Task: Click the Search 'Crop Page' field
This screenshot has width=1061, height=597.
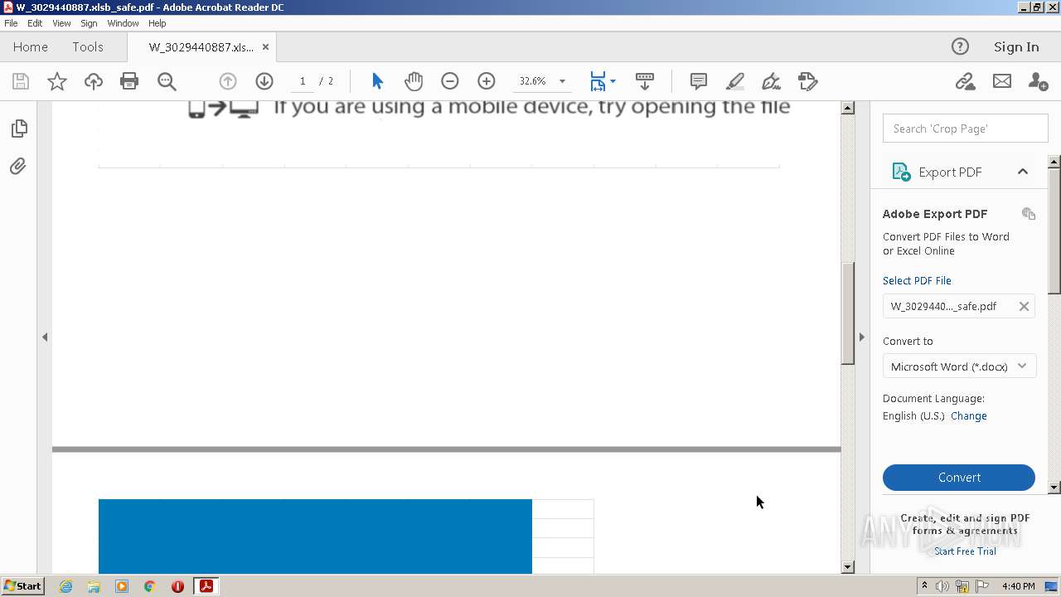Action: 966,129
